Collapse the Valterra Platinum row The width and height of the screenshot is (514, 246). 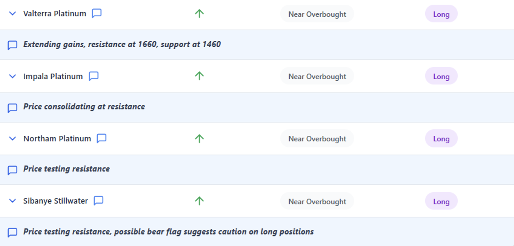(x=12, y=14)
